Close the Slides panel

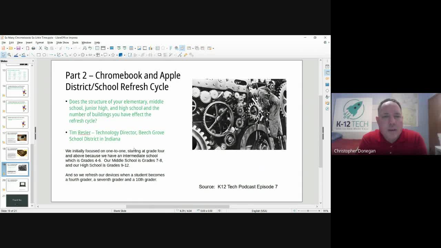point(33,61)
